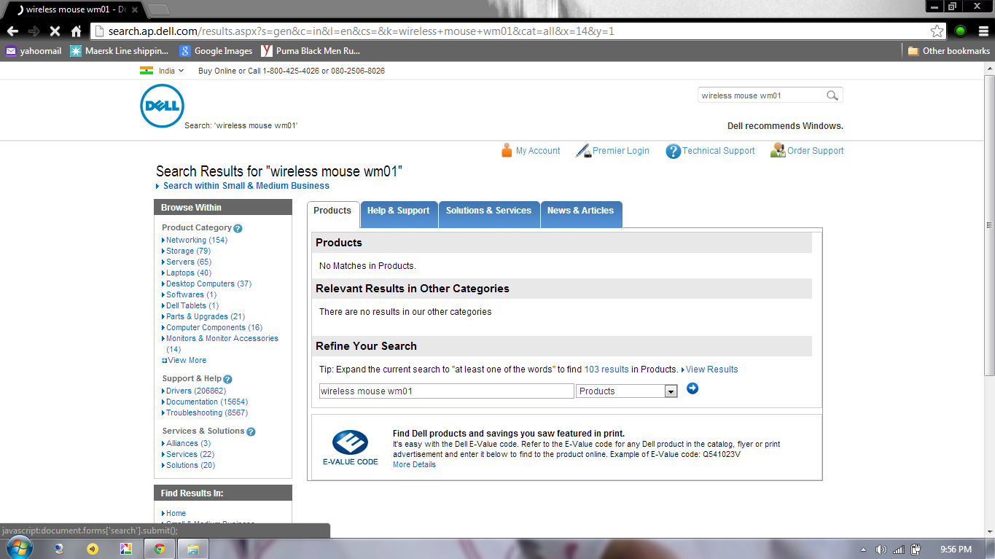Click the browser's vertical scrollbar
The height and width of the screenshot is (559, 995).
[988, 292]
